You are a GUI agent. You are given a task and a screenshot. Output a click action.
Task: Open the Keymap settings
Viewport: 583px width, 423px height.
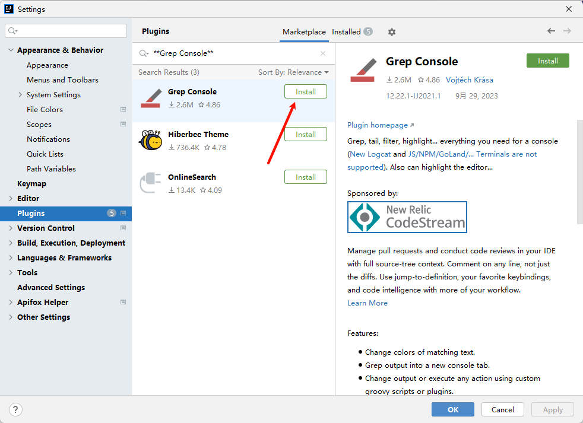[x=31, y=184]
